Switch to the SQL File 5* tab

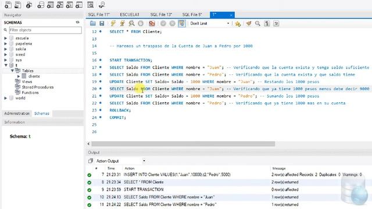(x=192, y=15)
